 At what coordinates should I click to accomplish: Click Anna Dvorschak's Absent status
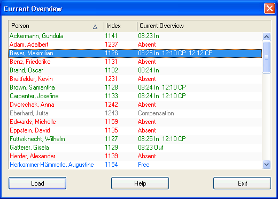click(147, 105)
